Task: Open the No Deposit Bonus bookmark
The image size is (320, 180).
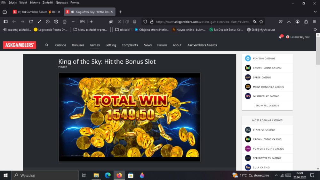Action: pyautogui.click(x=226, y=29)
